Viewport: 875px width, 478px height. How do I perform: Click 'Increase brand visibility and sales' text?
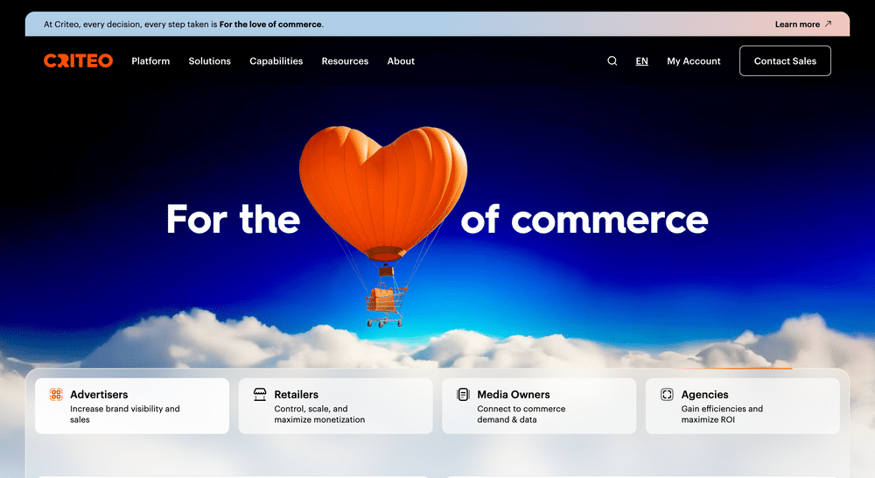(125, 414)
